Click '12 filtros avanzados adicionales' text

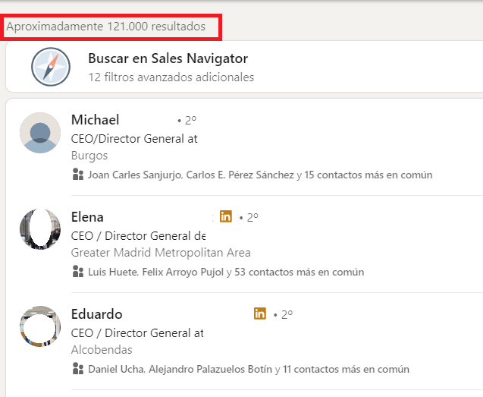171,77
